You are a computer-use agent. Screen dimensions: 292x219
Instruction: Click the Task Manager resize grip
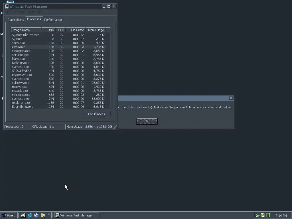(x=115, y=127)
